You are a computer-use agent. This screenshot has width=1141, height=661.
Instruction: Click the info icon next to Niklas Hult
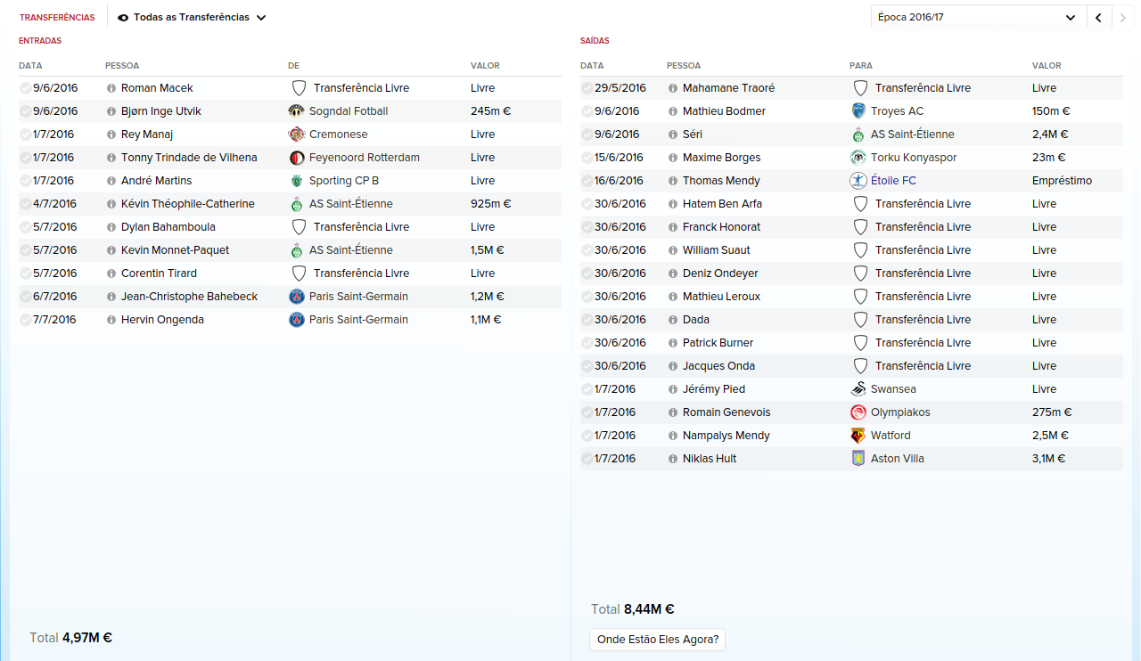coord(673,459)
